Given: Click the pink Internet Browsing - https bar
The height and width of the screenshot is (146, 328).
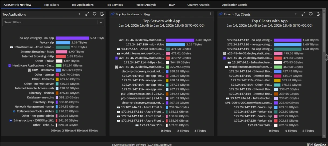Looking at the screenshot, I should (61, 52).
